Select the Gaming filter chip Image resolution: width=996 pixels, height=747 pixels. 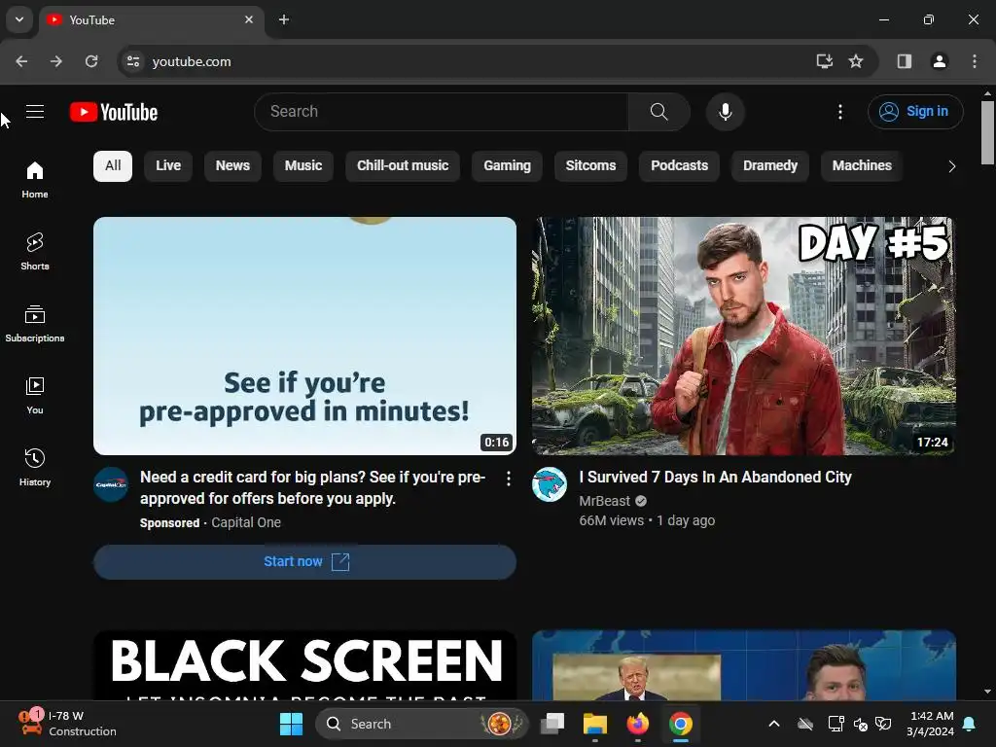pos(507,165)
